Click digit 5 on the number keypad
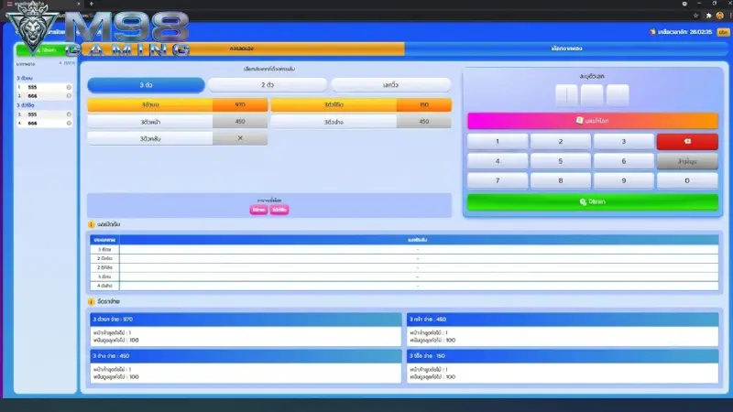The width and height of the screenshot is (733, 412). pos(561,161)
